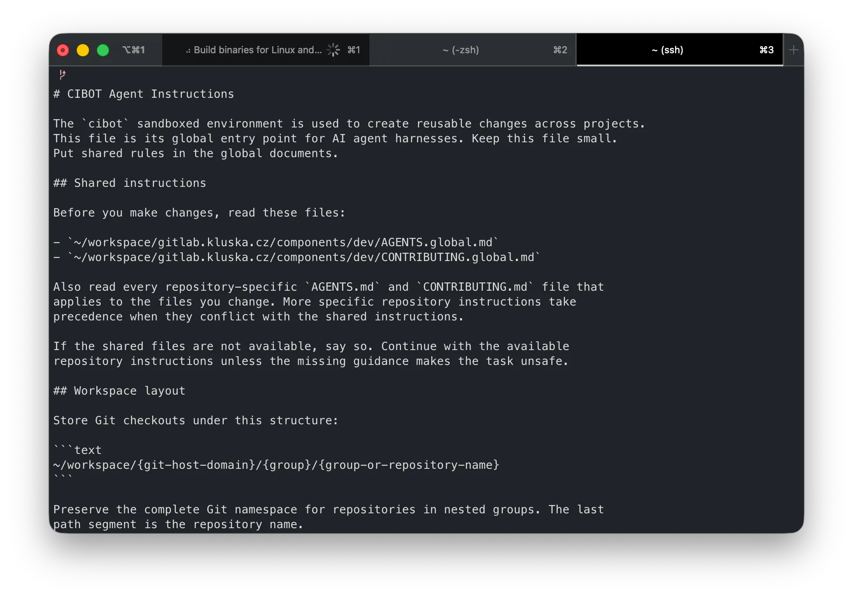Zoom the terminal window with the green button
Viewport: 853px width, 598px height.
pyautogui.click(x=103, y=50)
